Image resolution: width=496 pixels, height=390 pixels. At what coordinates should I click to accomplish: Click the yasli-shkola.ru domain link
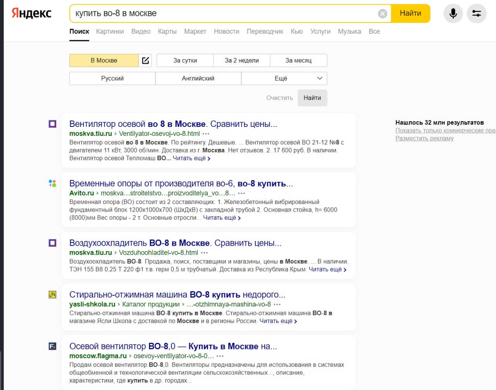pos(92,304)
